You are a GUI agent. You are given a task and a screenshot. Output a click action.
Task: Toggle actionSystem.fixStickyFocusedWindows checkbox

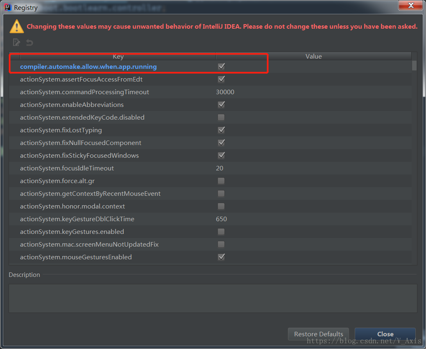[x=222, y=155]
